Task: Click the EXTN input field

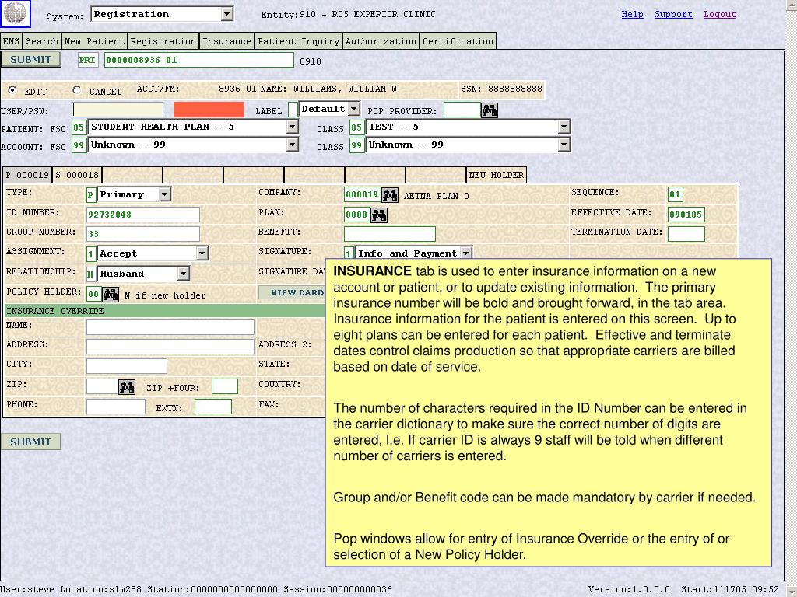Action: [213, 406]
